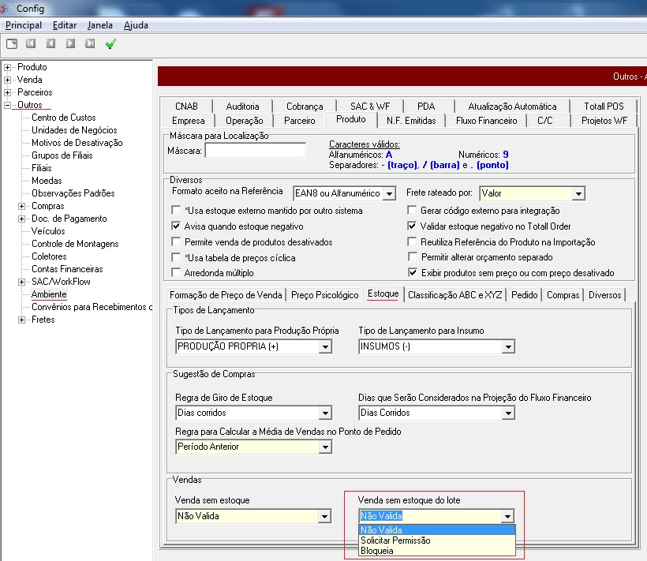The width and height of the screenshot is (647, 561).
Task: Enable 'Permitir alterar orçamento separado'
Action: [x=412, y=257]
